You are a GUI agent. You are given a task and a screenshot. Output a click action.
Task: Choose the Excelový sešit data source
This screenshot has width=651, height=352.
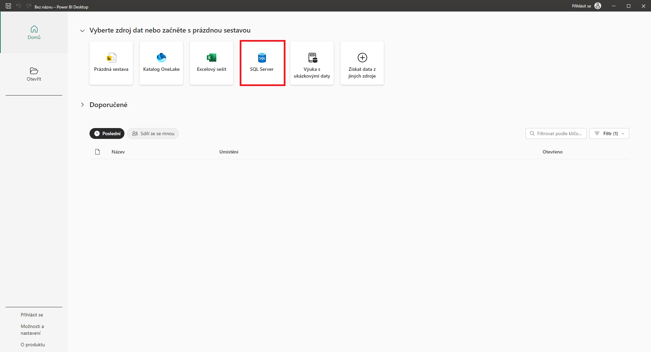pyautogui.click(x=212, y=63)
